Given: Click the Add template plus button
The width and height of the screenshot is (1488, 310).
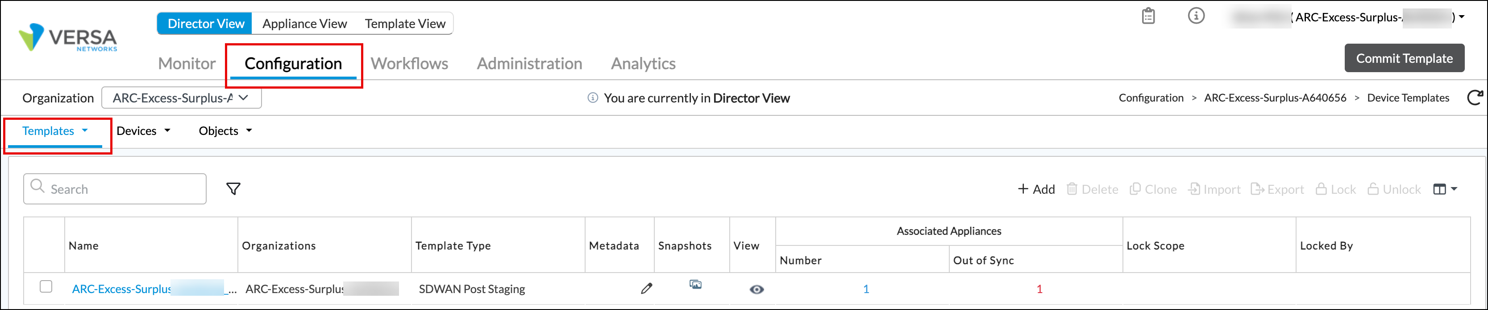Looking at the screenshot, I should tap(1036, 190).
